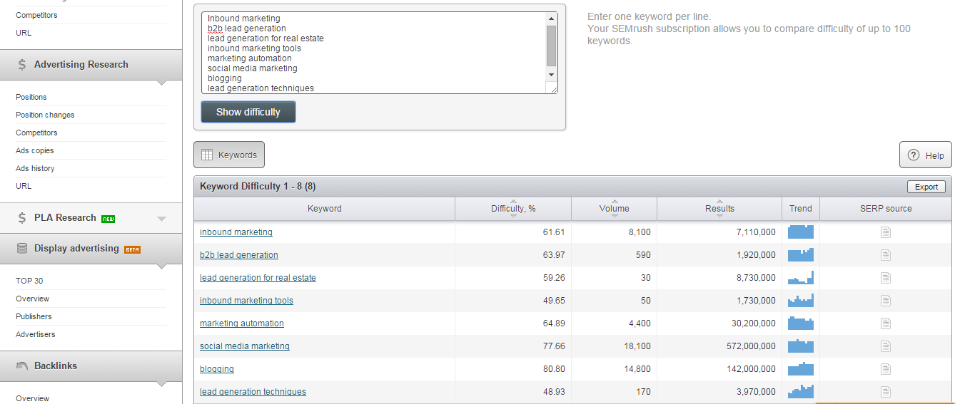Sort by the Difficulty, % column
This screenshot has height=404, width=960.
tap(513, 209)
